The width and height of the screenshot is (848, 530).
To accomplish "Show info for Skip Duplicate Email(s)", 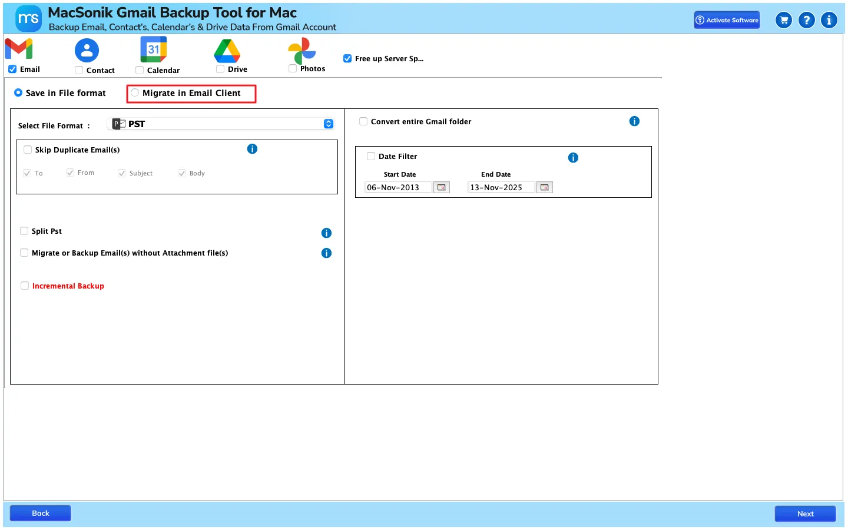I will tap(253, 149).
